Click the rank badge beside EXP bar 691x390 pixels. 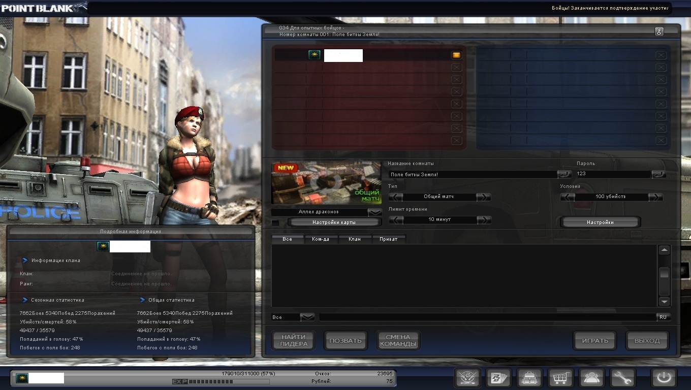[x=22, y=378]
